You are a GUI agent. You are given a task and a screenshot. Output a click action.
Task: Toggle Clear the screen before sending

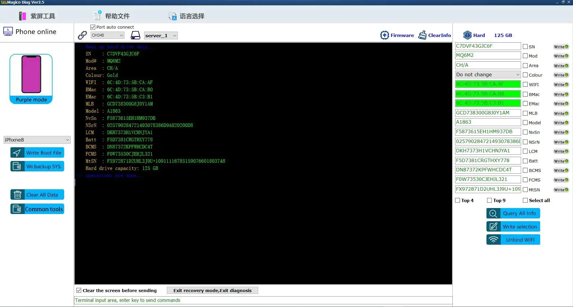[79, 290]
